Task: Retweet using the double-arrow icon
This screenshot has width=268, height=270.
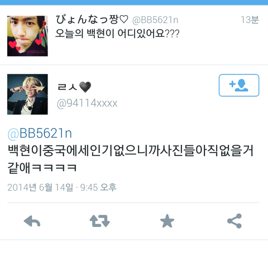Action: point(100,221)
